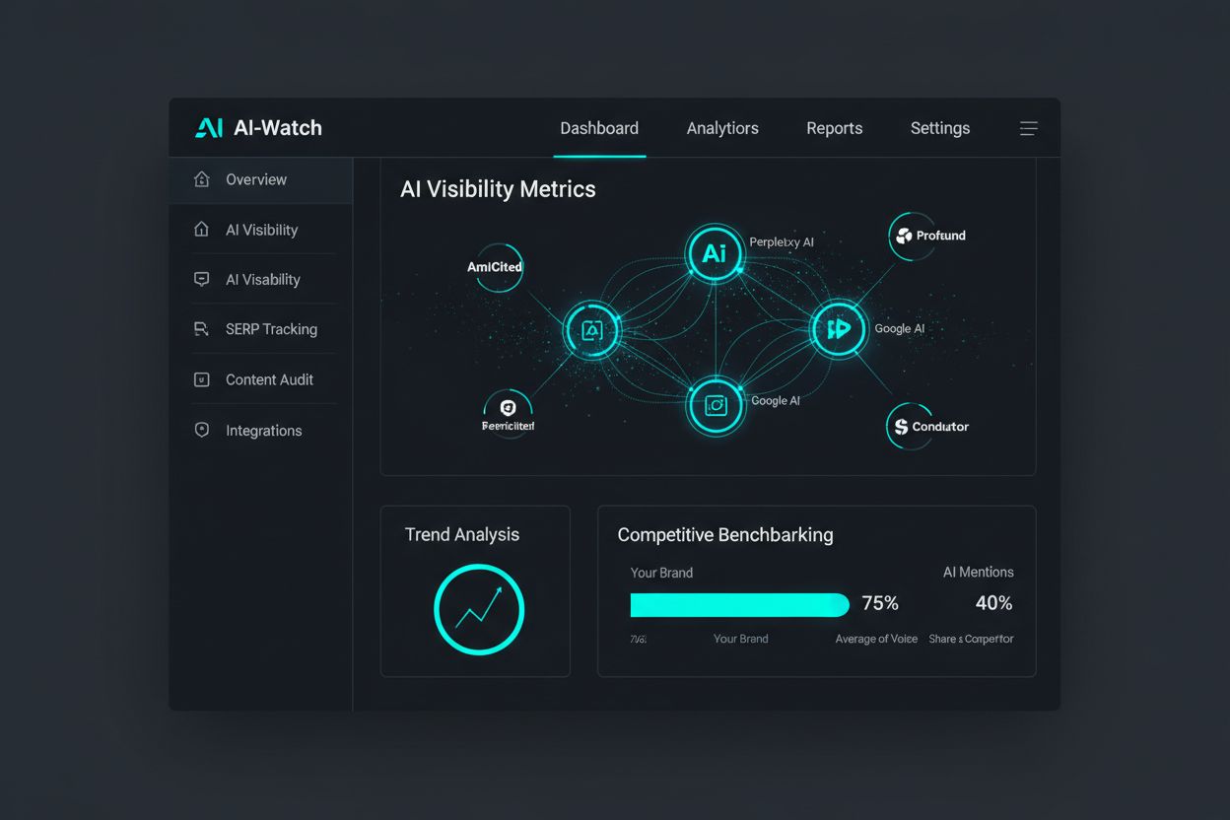Click the Your Brand progress bar
Viewport: 1230px width, 820px height.
pyautogui.click(x=739, y=604)
